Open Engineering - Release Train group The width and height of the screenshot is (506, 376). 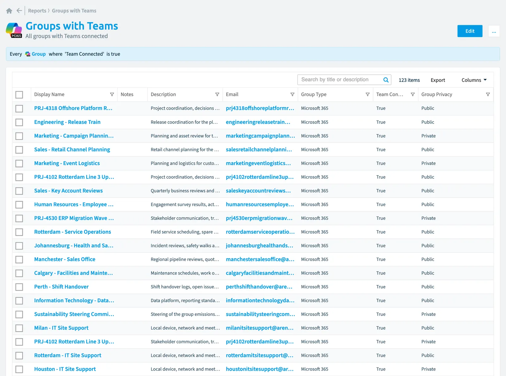pyautogui.click(x=67, y=122)
